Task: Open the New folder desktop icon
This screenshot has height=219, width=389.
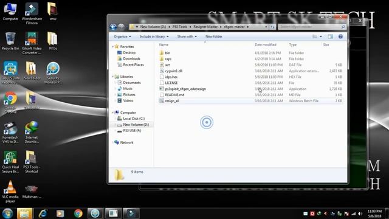Action: 32,71
